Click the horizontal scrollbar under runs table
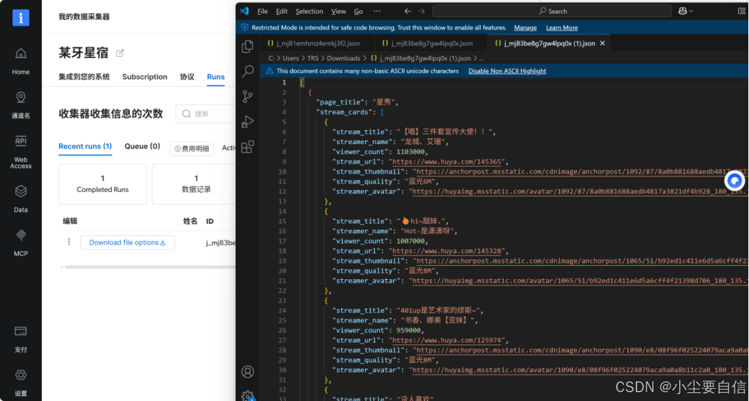The width and height of the screenshot is (749, 401). pos(150,267)
